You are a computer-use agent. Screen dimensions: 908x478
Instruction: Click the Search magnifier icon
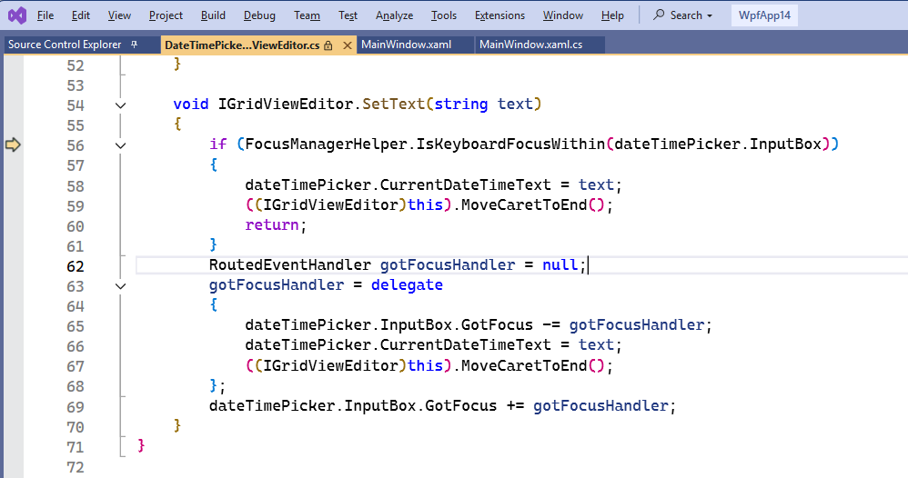(x=659, y=15)
